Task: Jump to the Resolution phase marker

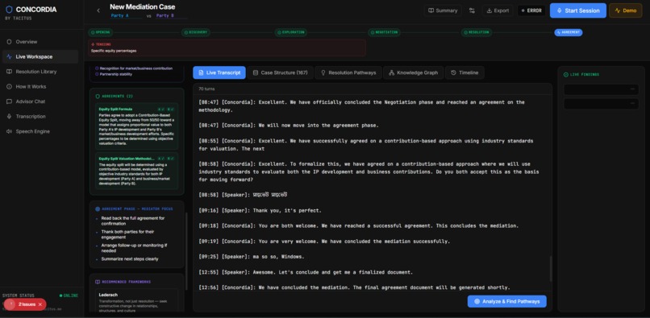Action: (x=477, y=32)
